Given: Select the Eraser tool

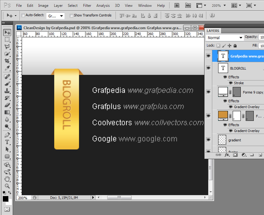Looking at the screenshot, I should (7, 105).
